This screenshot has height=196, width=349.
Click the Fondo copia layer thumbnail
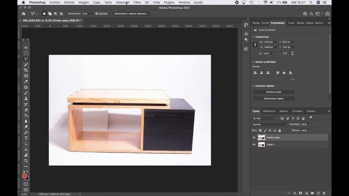[x=262, y=138]
